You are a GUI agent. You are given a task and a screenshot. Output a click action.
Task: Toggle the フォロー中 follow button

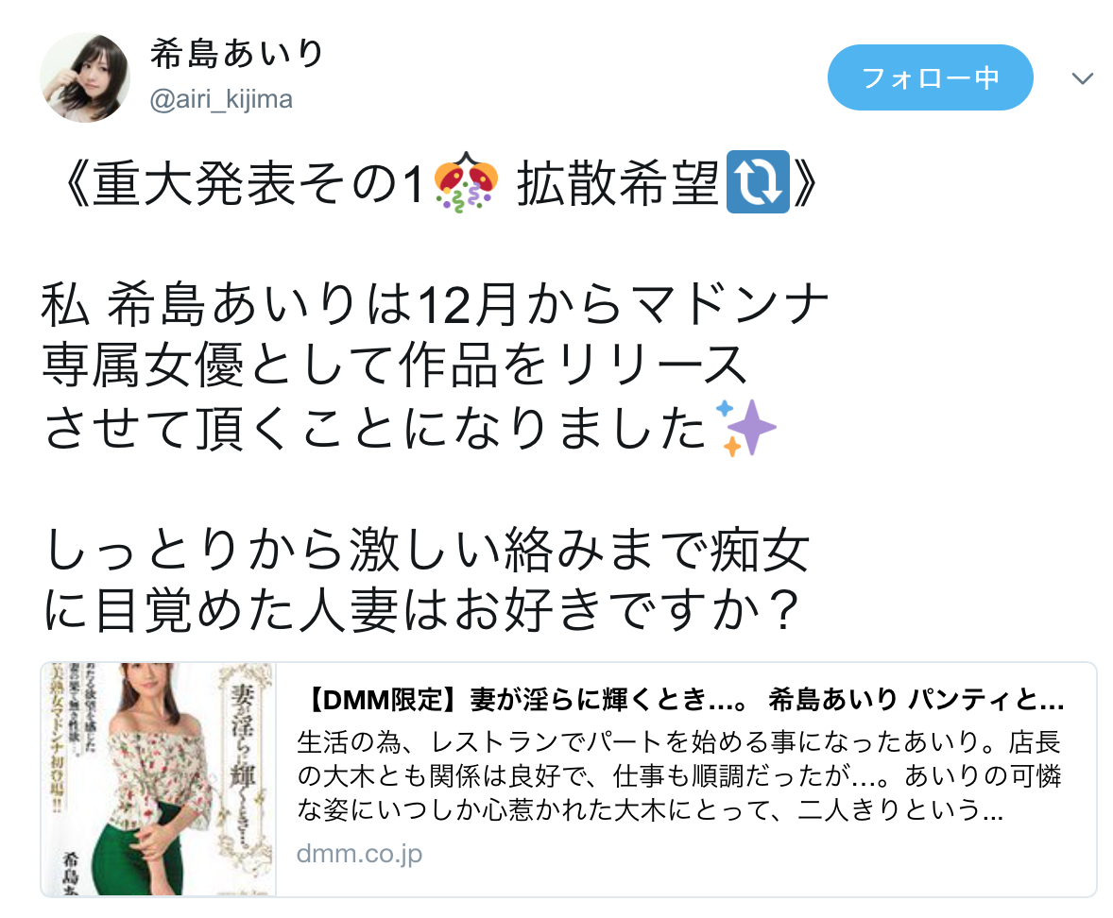click(930, 77)
